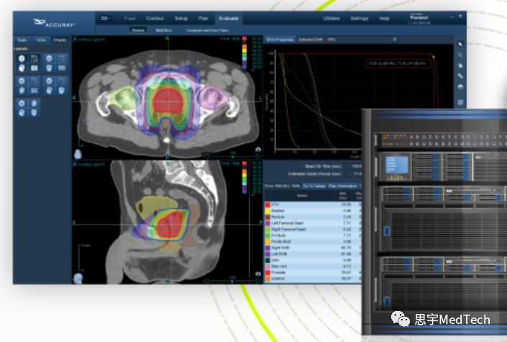Click the brown Rectum color swatch
Viewport: 507px width, 342px height.
(268, 217)
